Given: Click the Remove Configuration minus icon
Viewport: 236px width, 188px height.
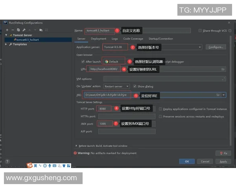Looking at the screenshot, I should [13, 30].
